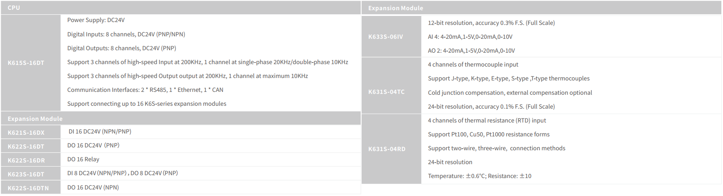The image size is (723, 196).
Task: Click the 12-bit resolution accuracy line
Action: click(x=491, y=23)
